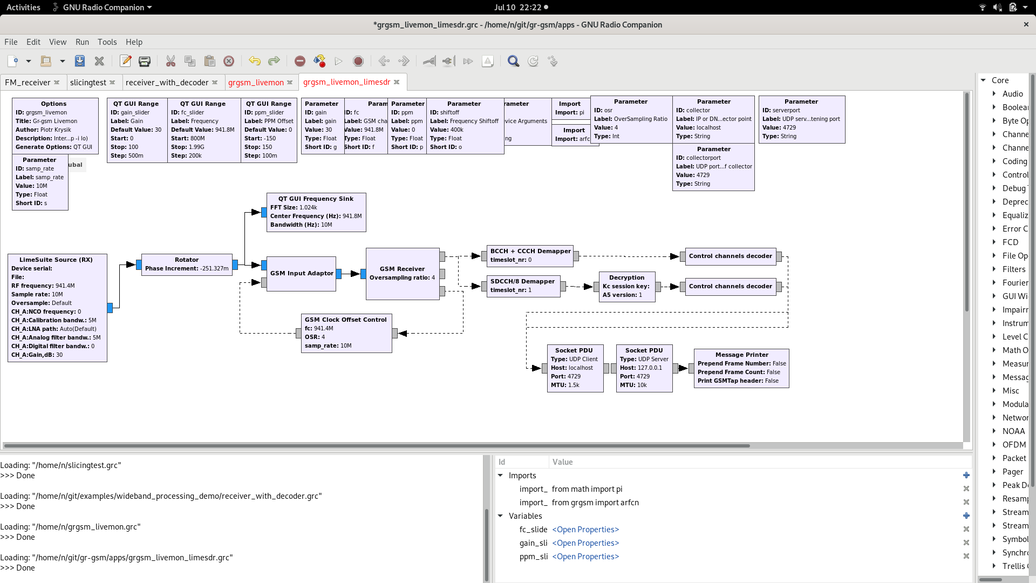This screenshot has height=583, width=1036.
Task: Click the Save flow graph icon
Action: point(80,61)
